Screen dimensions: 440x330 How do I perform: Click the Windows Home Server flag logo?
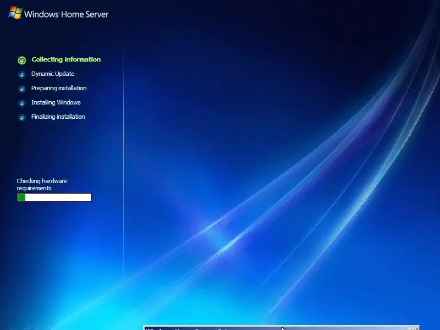click(x=15, y=13)
